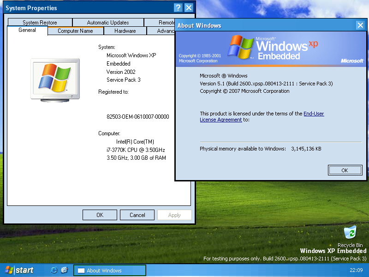The image size is (369, 277).
Task: Switch to the System Restore tab
Action: [x=40, y=22]
